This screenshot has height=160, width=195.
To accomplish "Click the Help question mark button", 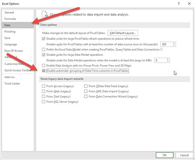I will coord(179,4).
